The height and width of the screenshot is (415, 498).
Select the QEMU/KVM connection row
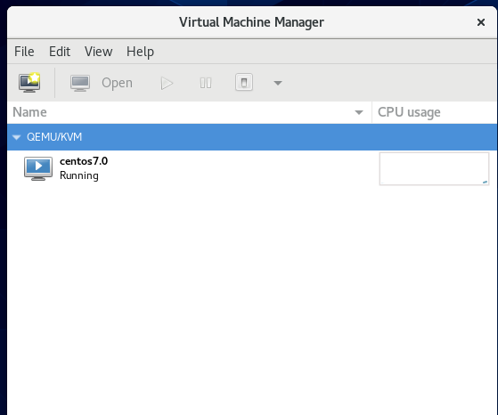tap(252, 137)
